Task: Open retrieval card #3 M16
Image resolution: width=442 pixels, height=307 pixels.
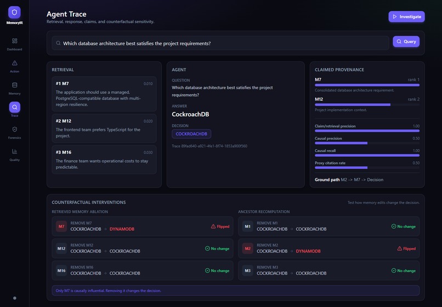Action: 104,160
